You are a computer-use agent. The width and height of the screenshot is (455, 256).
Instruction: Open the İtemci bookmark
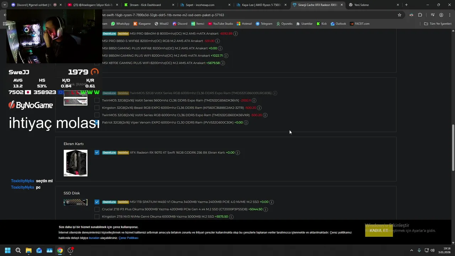click(x=198, y=24)
